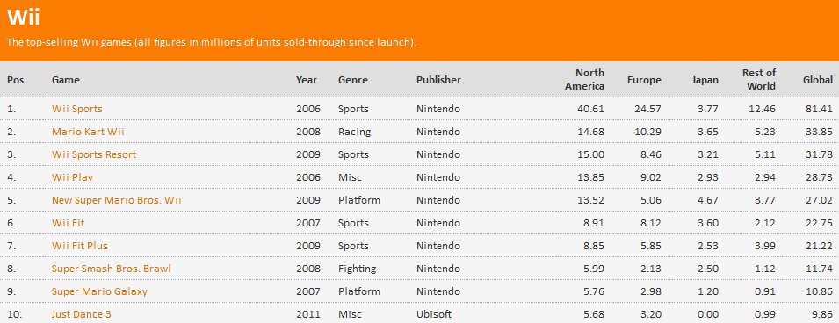Open the Super Smash Bros. Brawl link

112,269
